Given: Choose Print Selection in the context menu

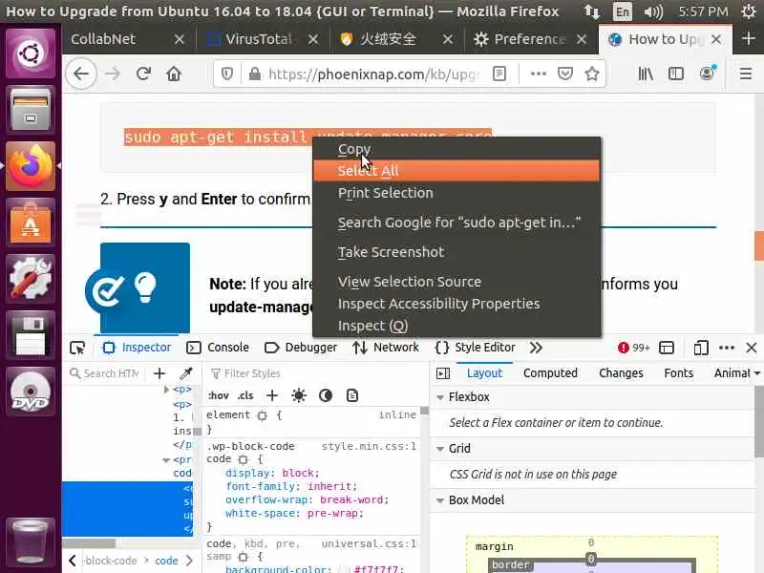Looking at the screenshot, I should [456, 193].
